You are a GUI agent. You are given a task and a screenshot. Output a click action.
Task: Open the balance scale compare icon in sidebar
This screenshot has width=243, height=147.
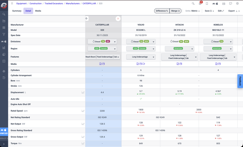(4, 71)
